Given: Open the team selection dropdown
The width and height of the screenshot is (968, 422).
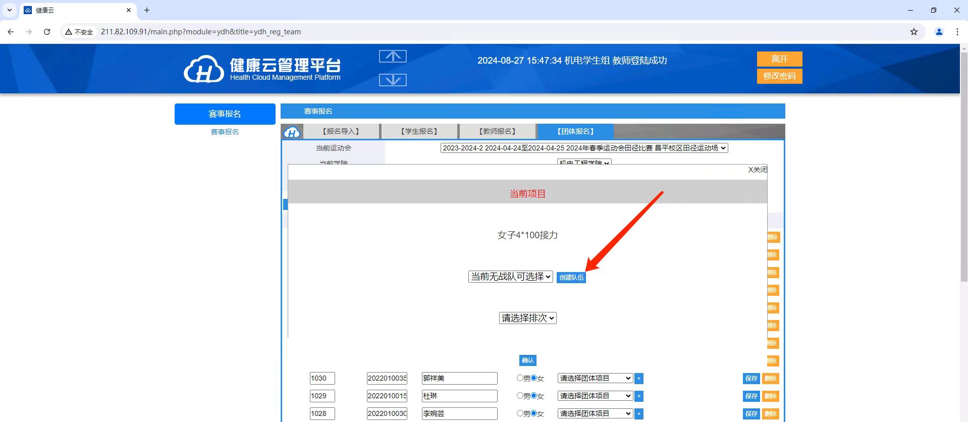Looking at the screenshot, I should pos(510,277).
